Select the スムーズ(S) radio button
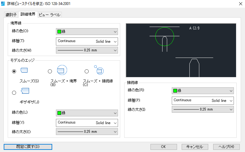Image resolution: width=245 pixels, height=152 pixels. coord(14,72)
